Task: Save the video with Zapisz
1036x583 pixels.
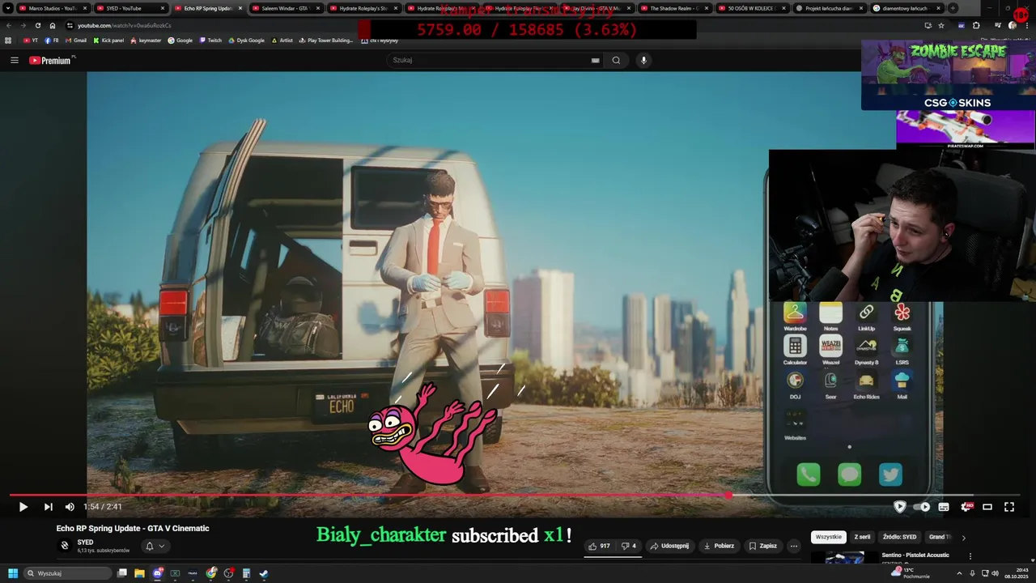Action: (x=762, y=546)
